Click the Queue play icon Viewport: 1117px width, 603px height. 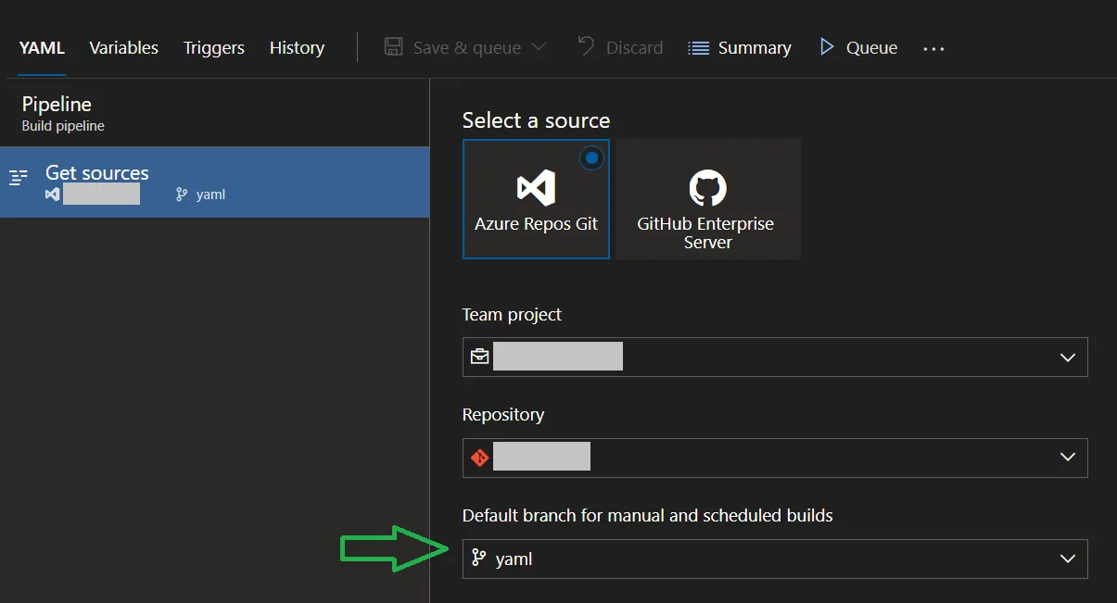click(x=827, y=47)
